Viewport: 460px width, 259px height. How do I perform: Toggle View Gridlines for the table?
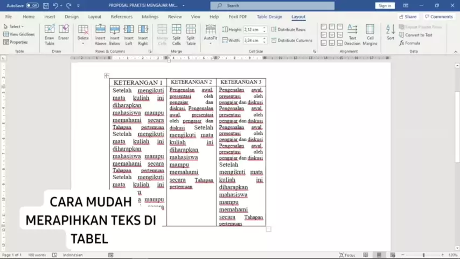pyautogui.click(x=19, y=34)
